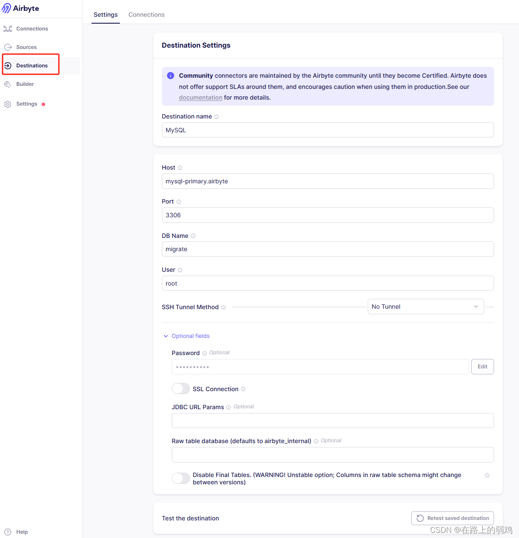Image resolution: width=519 pixels, height=538 pixels.
Task: Toggle the SSL Connection switch
Action: (x=181, y=389)
